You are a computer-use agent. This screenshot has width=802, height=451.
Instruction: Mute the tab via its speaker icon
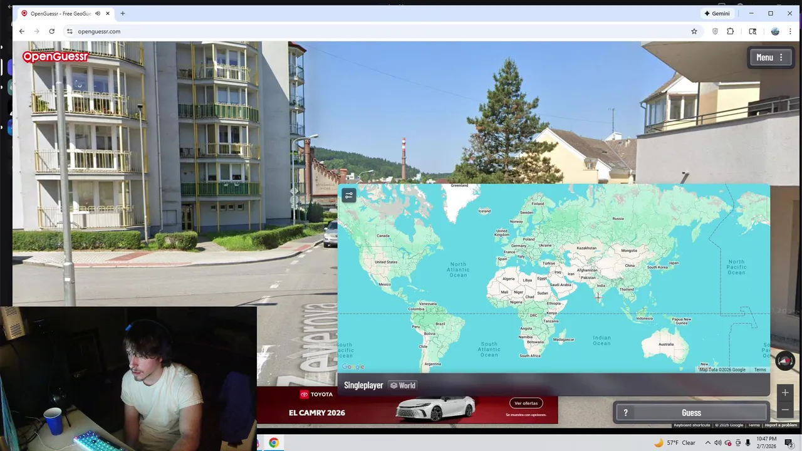tap(98, 13)
